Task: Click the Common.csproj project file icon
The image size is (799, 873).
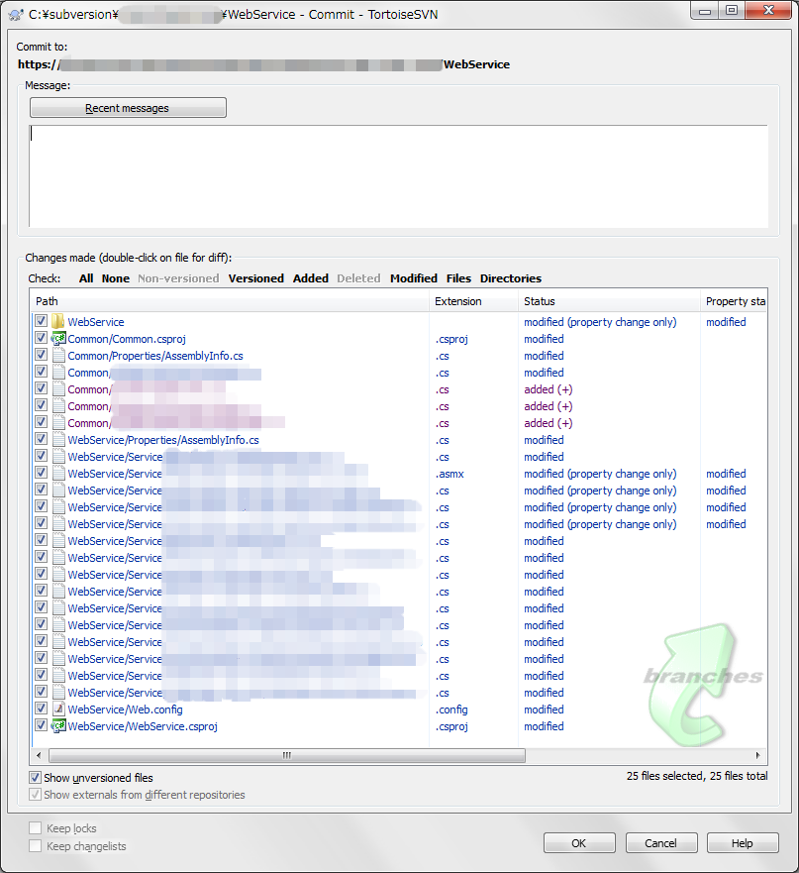Action: [57, 339]
